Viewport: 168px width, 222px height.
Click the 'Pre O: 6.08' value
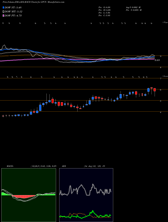104,7
